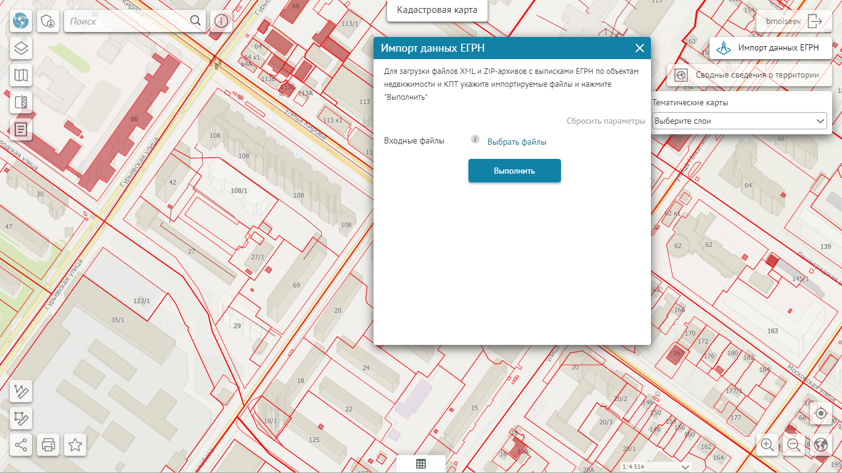Click the magnifier search icon
The height and width of the screenshot is (473, 842).
point(195,21)
